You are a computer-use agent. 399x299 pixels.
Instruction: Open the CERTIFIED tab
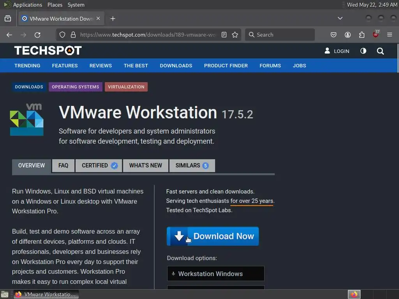click(x=99, y=165)
